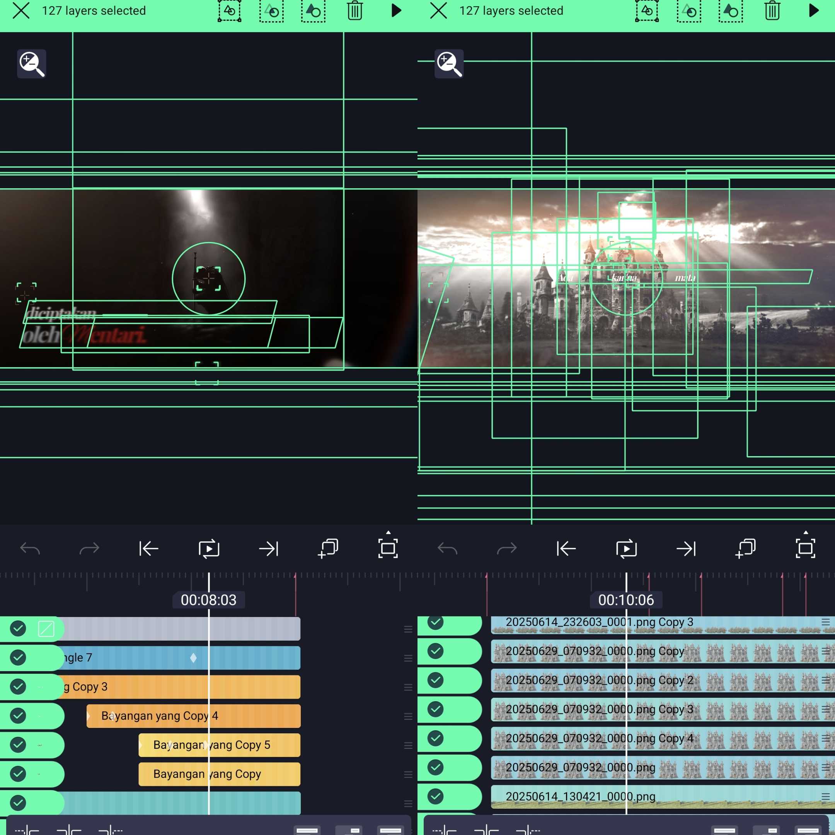
Task: Close the layer selection in right screen
Action: [x=438, y=10]
